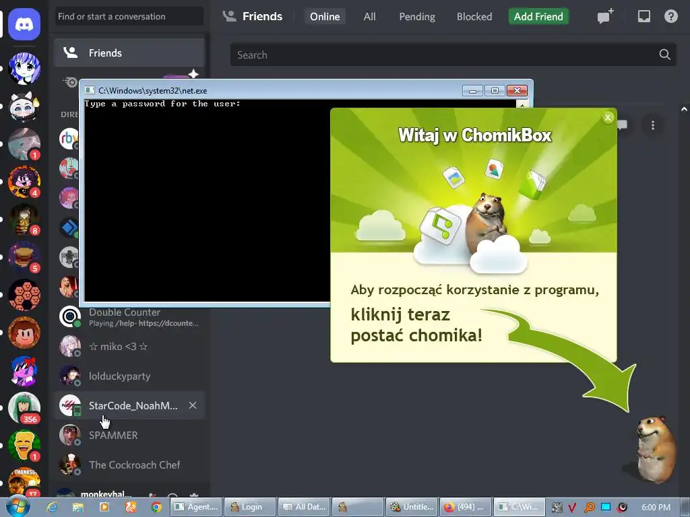Open the Discord Inbox icon
Viewport: 690px width, 517px height.
coord(644,16)
